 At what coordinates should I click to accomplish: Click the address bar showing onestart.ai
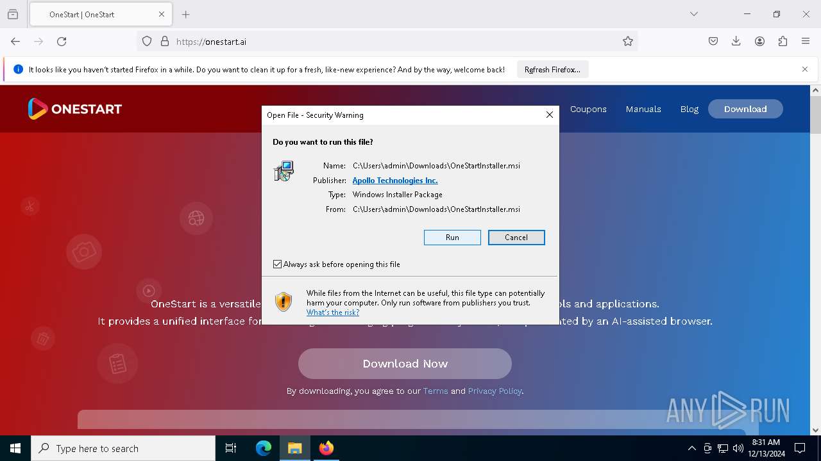click(387, 42)
